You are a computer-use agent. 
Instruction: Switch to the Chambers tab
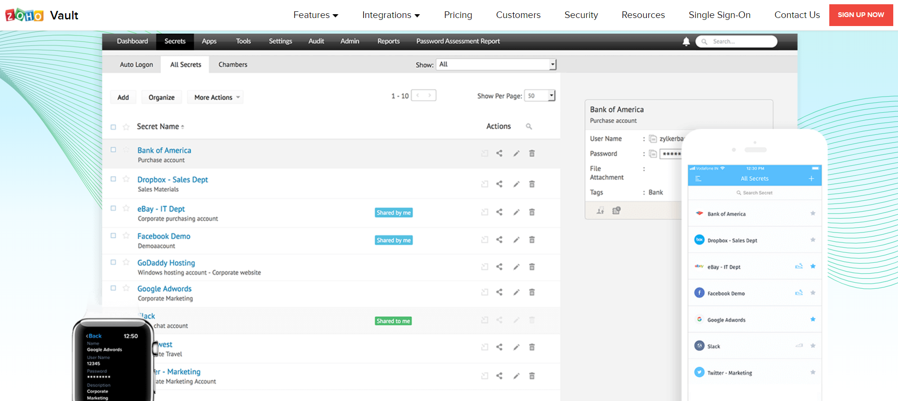233,64
